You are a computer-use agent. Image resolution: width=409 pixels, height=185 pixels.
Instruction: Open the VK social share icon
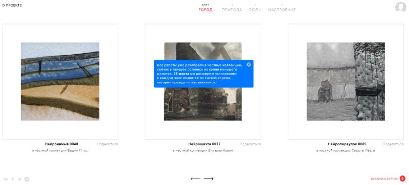6,179
